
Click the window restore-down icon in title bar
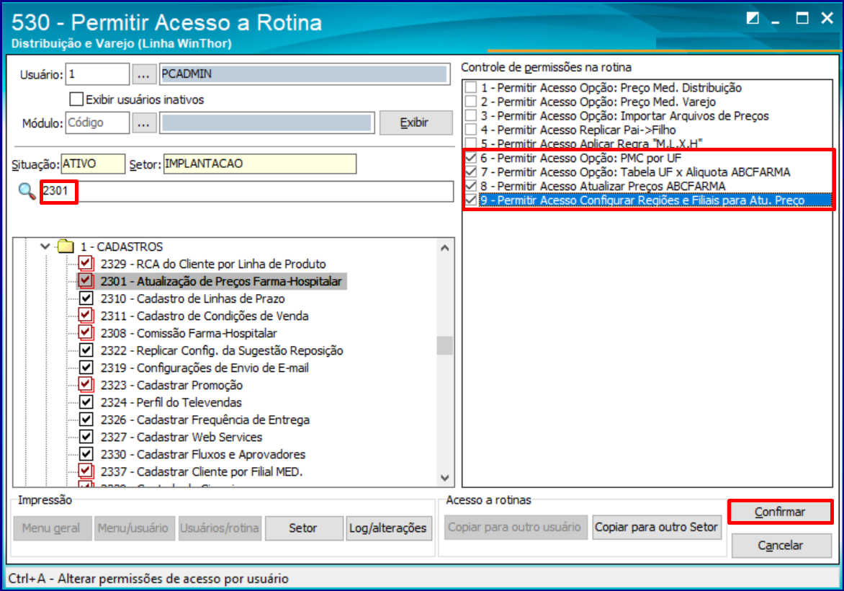pos(753,18)
